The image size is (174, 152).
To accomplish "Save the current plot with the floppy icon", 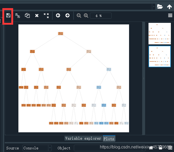I will click(x=8, y=15).
